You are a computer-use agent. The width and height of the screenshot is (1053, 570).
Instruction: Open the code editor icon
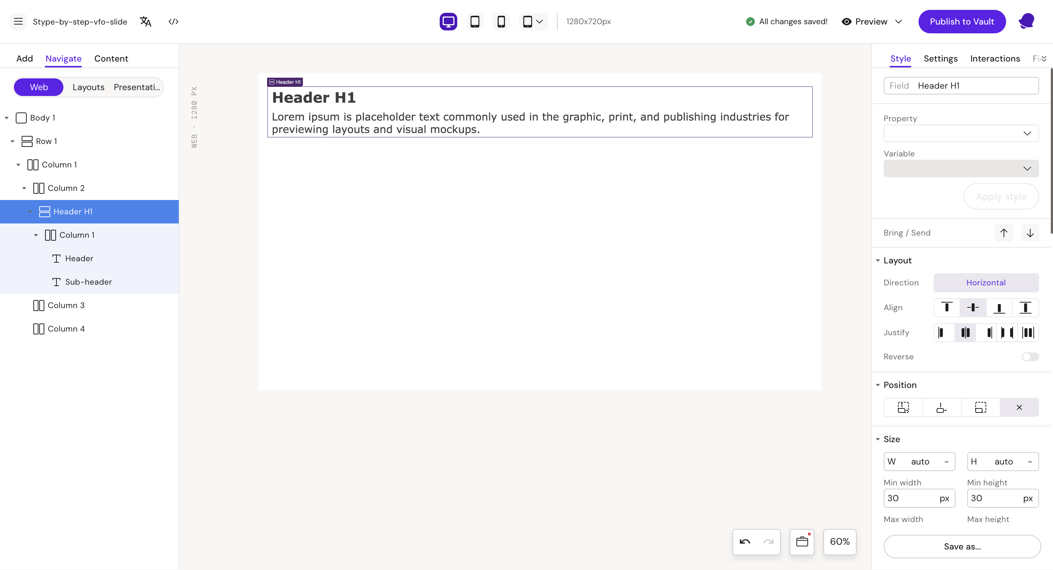coord(173,21)
